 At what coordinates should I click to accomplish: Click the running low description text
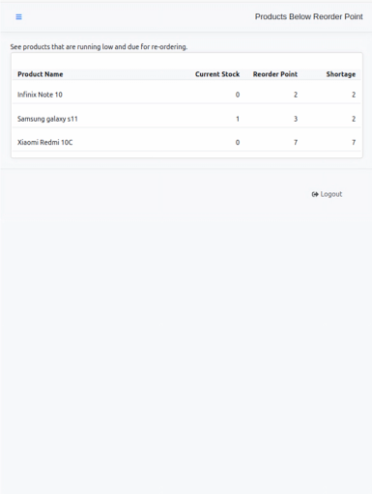(x=99, y=47)
